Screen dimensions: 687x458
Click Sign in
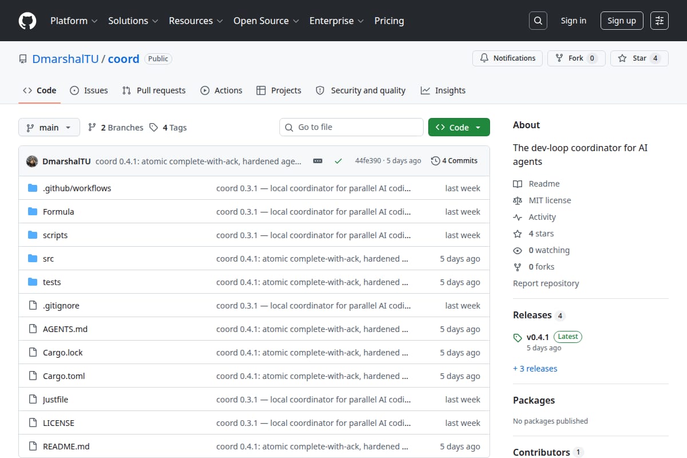tap(574, 21)
